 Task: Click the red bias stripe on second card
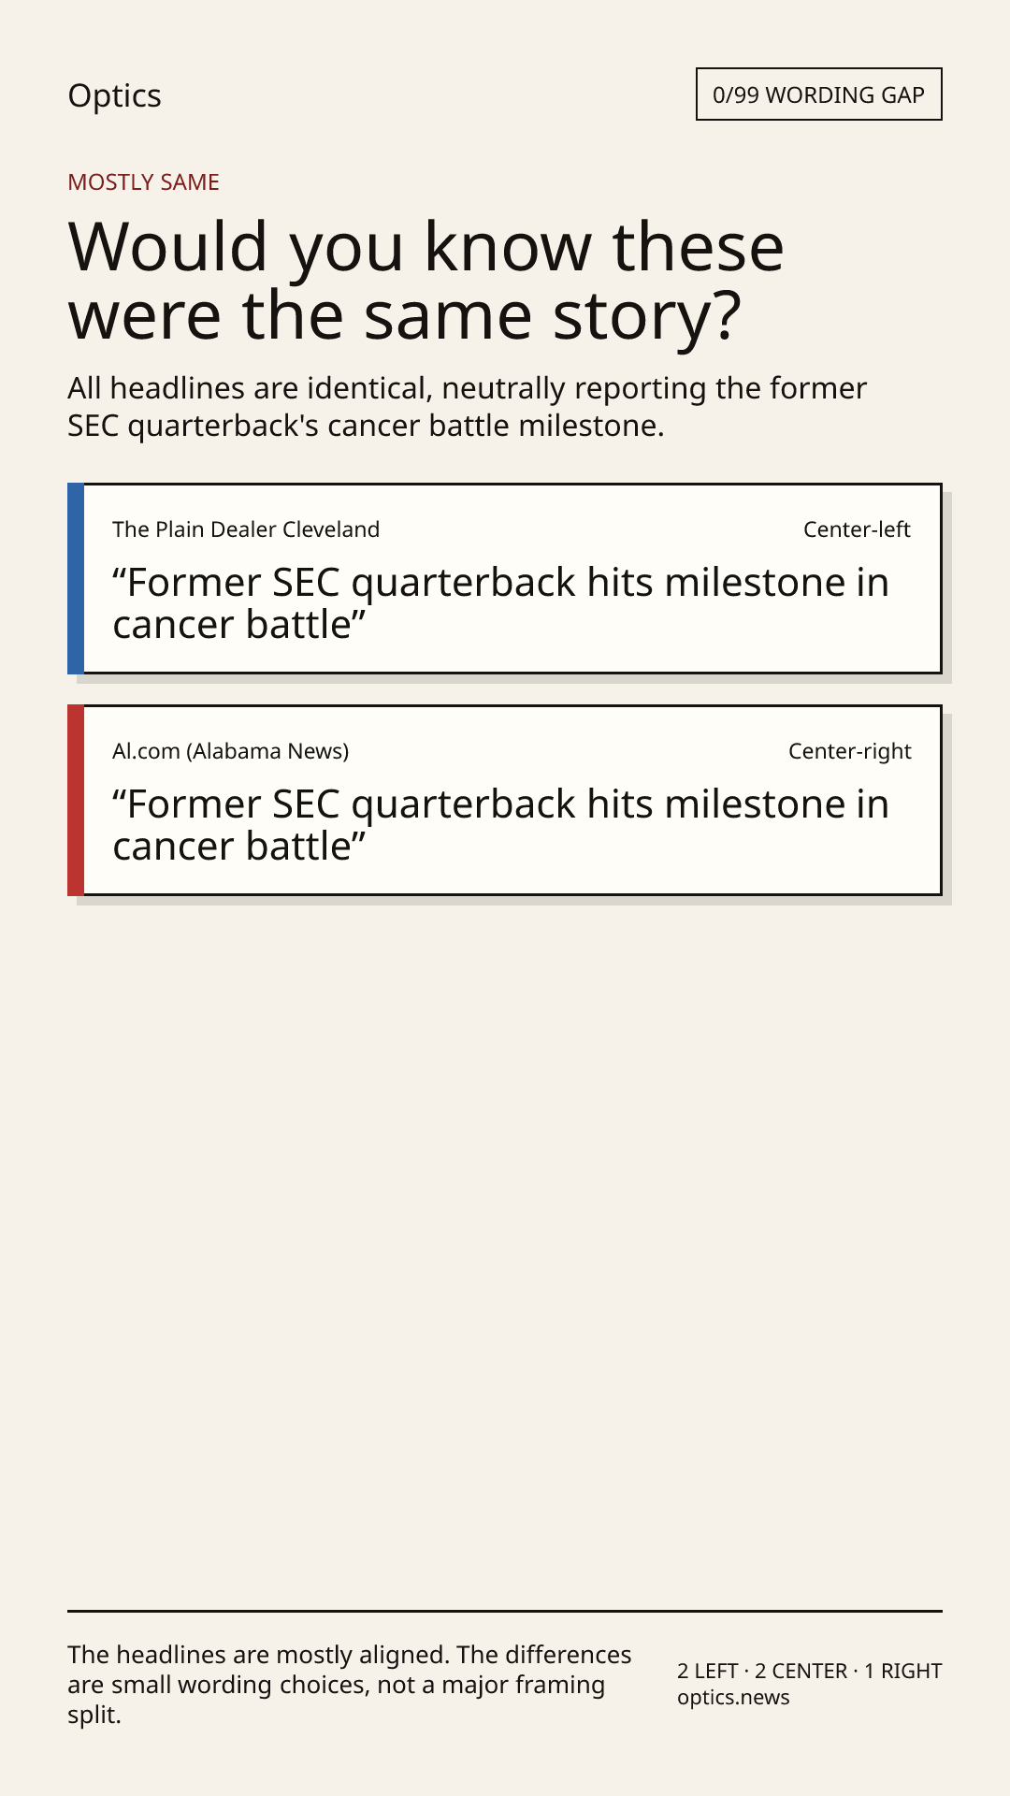pos(76,800)
